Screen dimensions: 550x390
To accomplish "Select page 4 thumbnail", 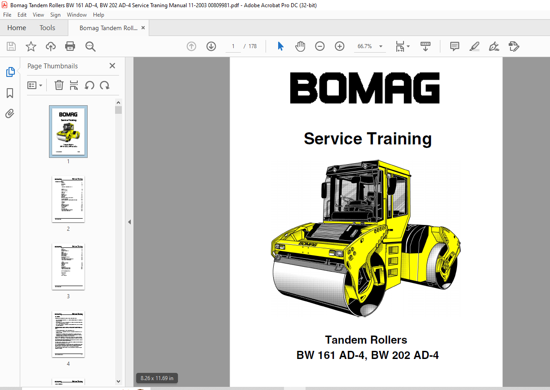I will pos(68,334).
